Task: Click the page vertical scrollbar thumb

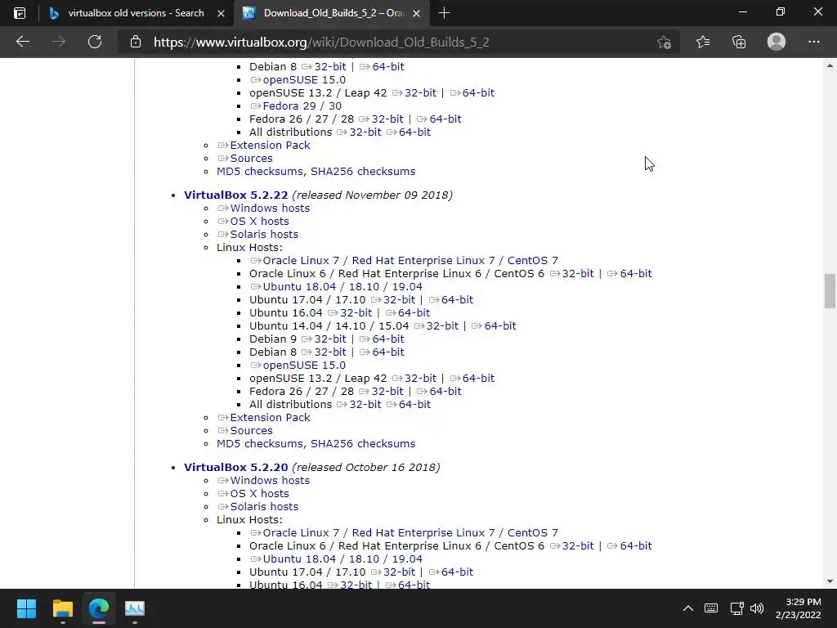Action: pyautogui.click(x=830, y=291)
